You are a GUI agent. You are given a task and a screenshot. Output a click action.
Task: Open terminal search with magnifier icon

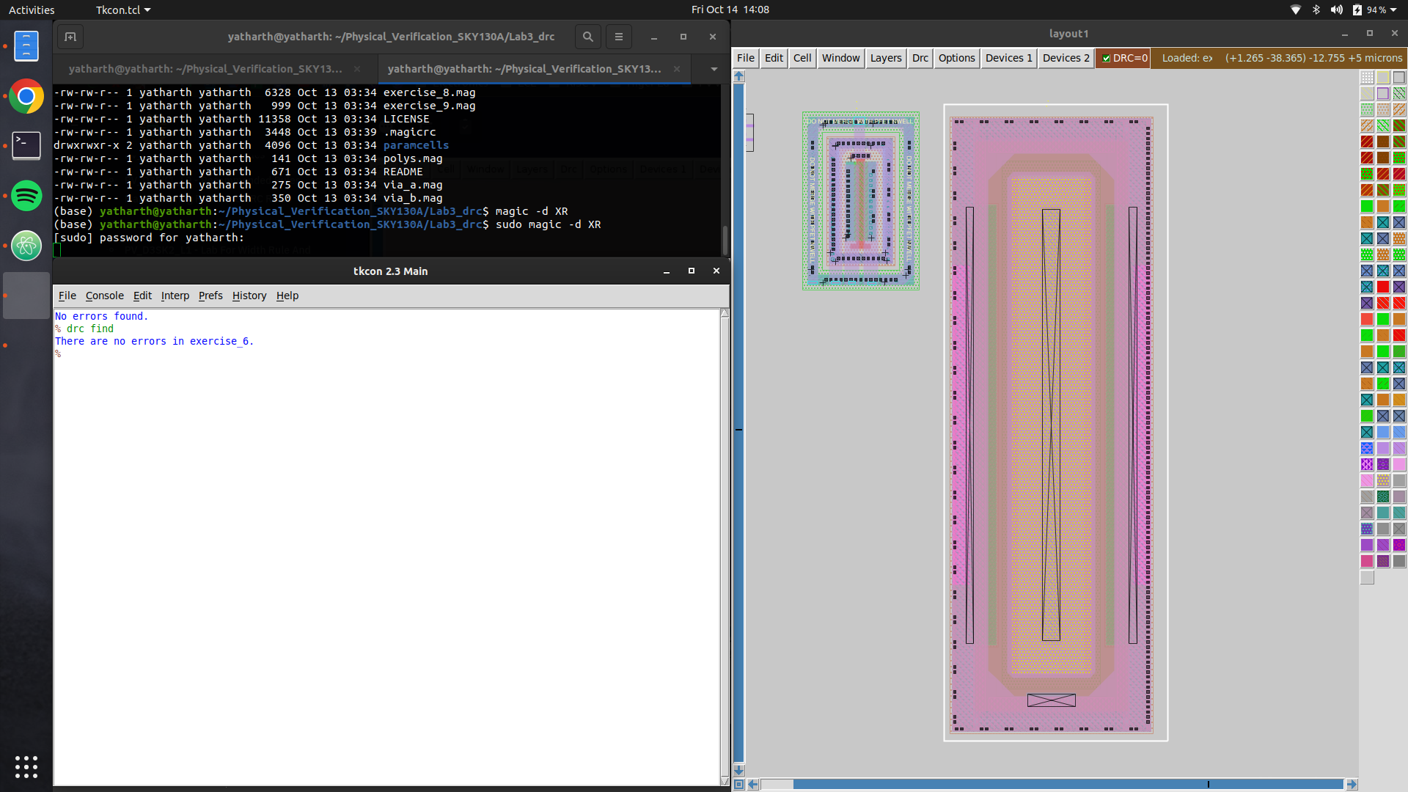tap(587, 37)
